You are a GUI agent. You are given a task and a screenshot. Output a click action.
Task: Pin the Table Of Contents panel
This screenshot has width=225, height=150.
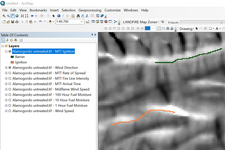92,35
